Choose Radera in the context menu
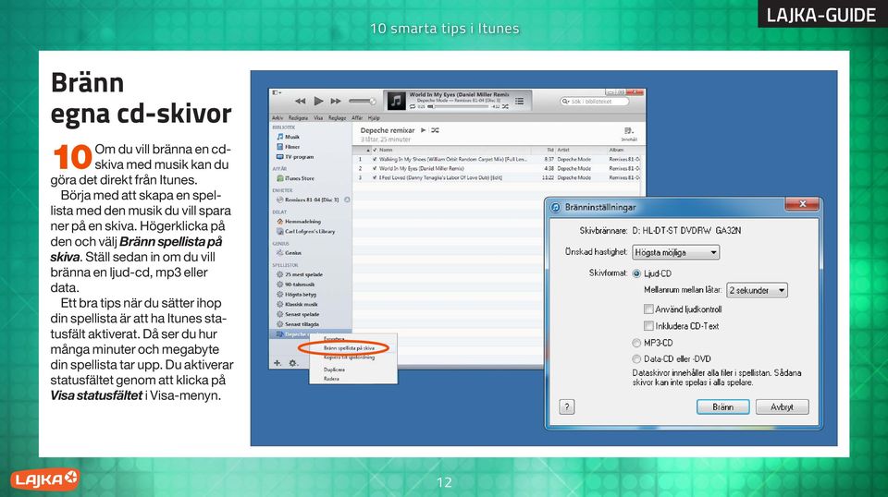888x497 pixels. click(332, 378)
